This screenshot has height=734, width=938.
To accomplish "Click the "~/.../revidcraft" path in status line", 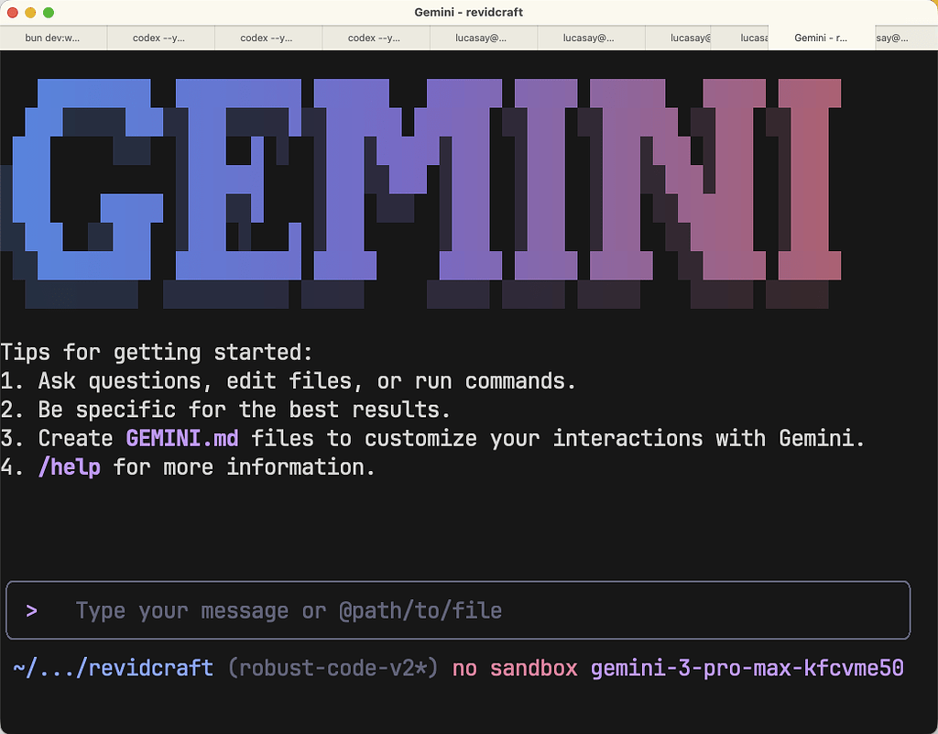I will pyautogui.click(x=113, y=668).
